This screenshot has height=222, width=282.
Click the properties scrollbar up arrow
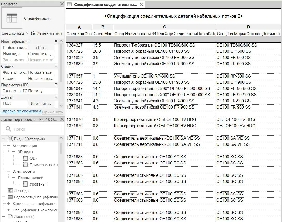coord(61,41)
